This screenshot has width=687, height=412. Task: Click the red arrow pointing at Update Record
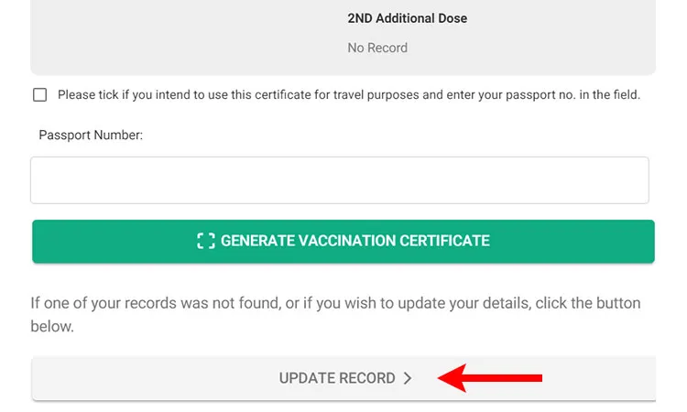coord(490,378)
